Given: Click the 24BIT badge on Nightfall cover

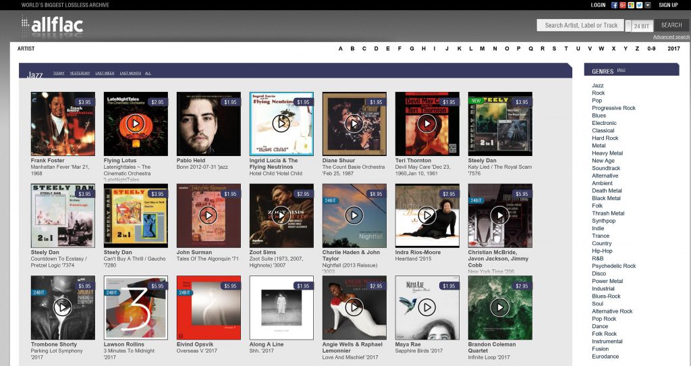Looking at the screenshot, I should 331,201.
